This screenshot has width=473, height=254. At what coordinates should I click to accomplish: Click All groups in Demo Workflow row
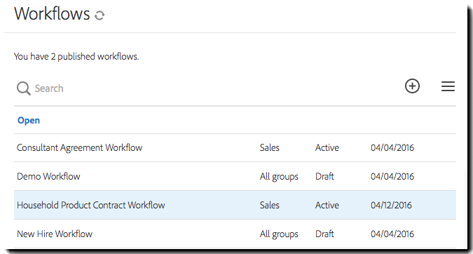pyautogui.click(x=279, y=176)
